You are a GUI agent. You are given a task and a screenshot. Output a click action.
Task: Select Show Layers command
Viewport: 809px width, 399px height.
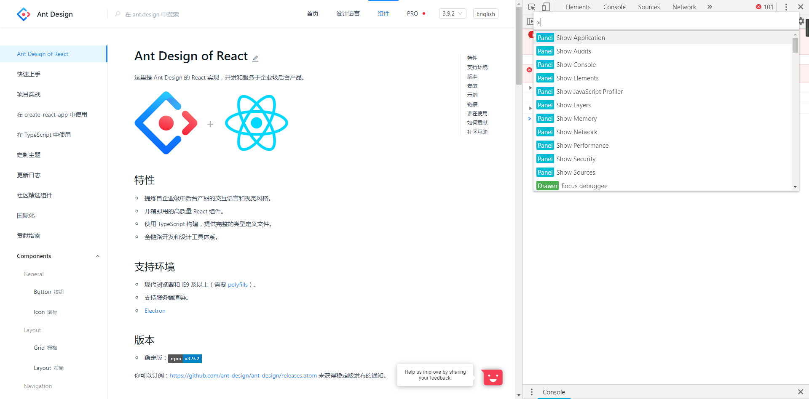[x=663, y=105]
